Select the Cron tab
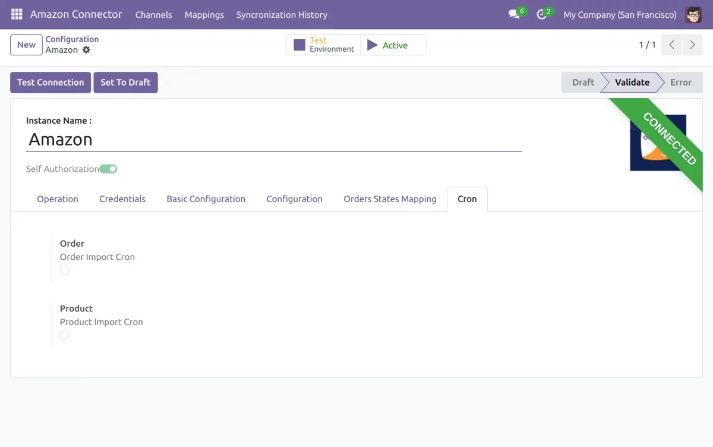This screenshot has width=713, height=447. (x=467, y=199)
